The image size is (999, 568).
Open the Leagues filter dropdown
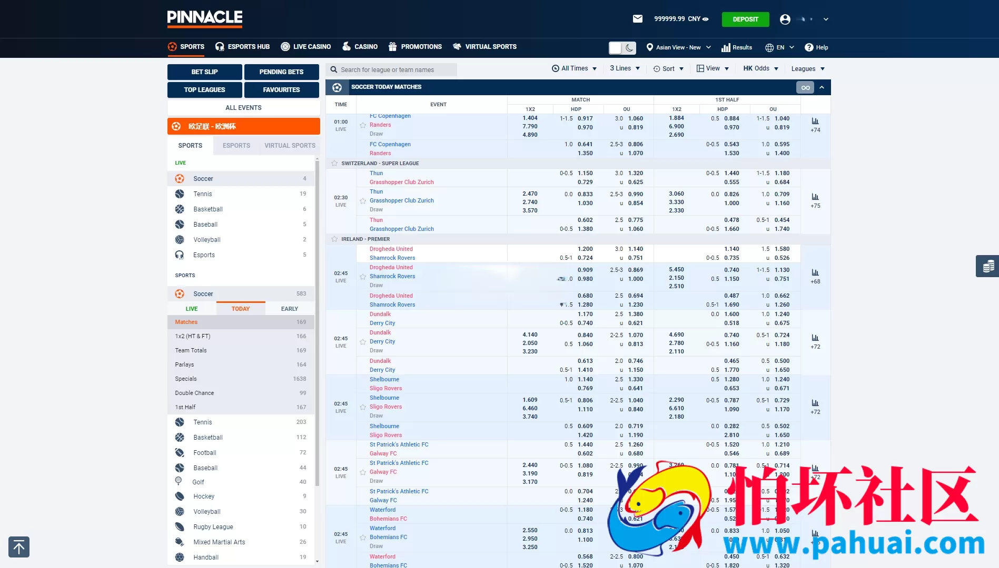click(x=808, y=69)
